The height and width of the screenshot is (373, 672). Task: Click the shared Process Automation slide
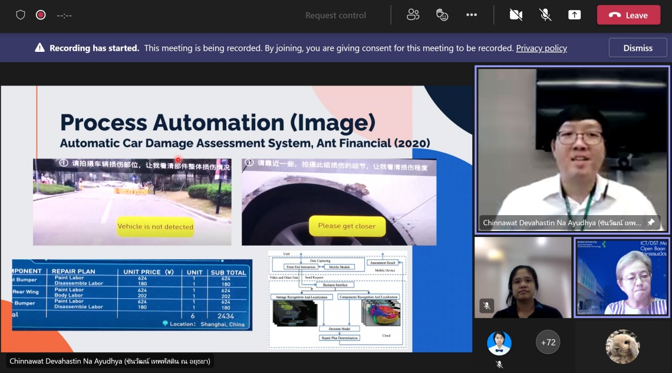[236, 218]
